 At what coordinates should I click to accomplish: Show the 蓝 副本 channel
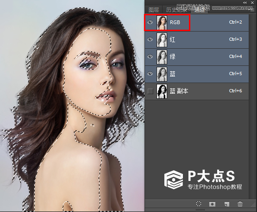point(150,91)
